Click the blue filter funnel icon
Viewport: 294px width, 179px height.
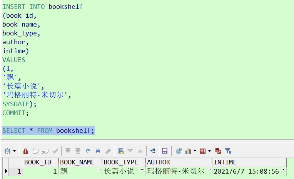[x=228, y=151]
